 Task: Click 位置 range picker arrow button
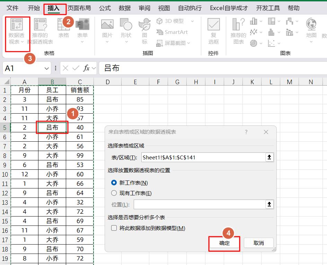point(269,204)
